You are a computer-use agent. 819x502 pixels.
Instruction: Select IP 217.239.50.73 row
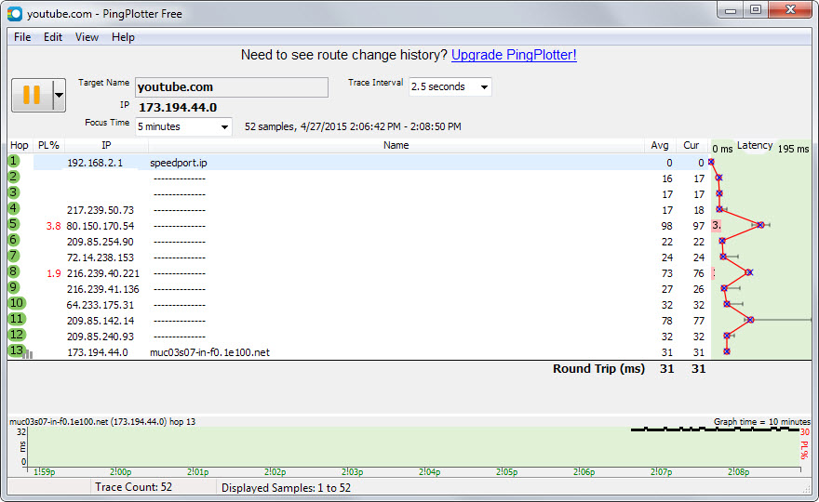(x=101, y=210)
